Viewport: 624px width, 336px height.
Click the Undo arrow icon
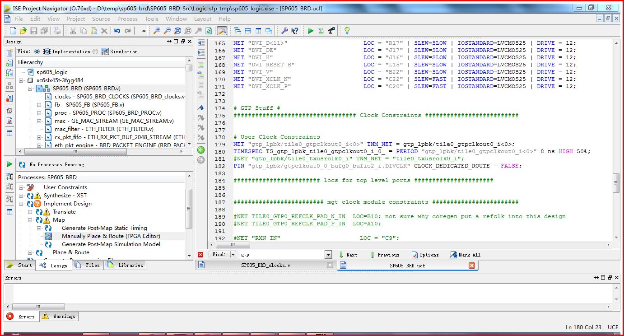[x=117, y=31]
